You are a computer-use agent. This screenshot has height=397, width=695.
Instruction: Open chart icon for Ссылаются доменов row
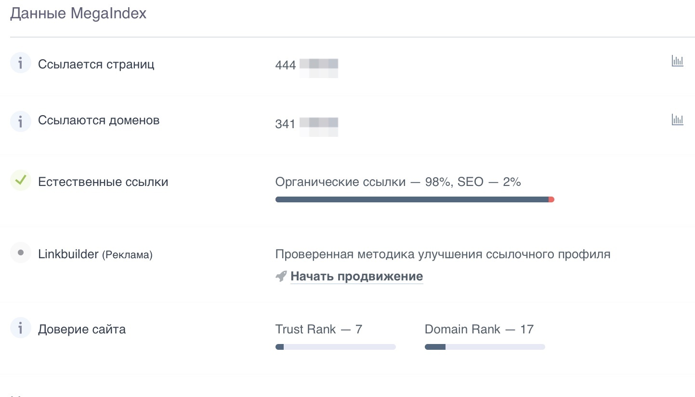[677, 119]
